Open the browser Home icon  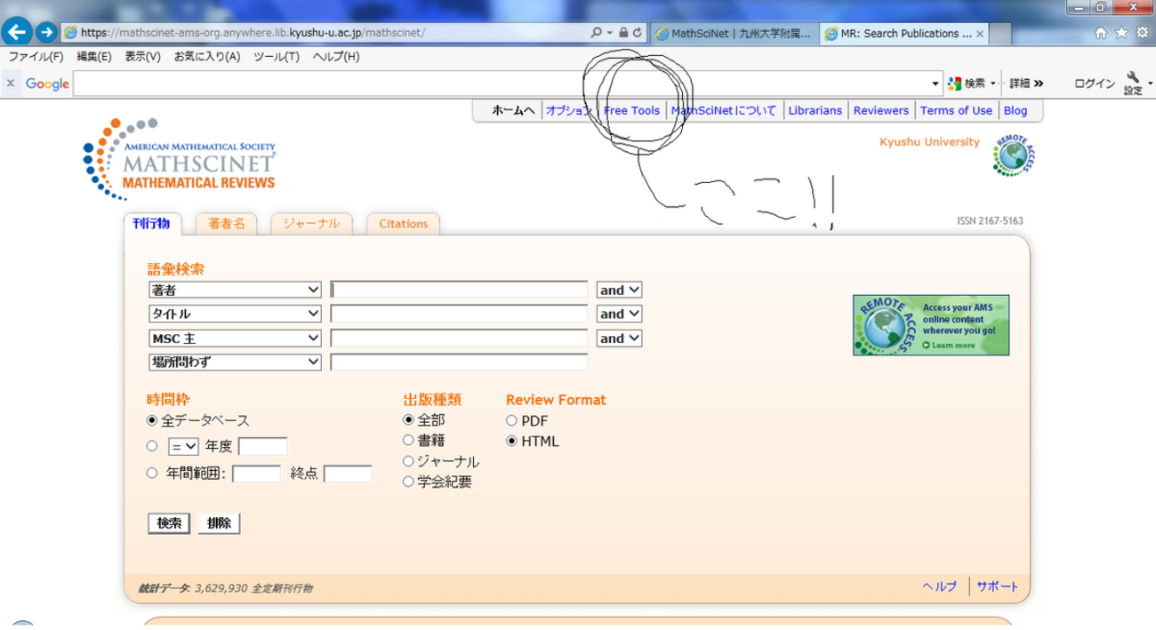click(1101, 33)
